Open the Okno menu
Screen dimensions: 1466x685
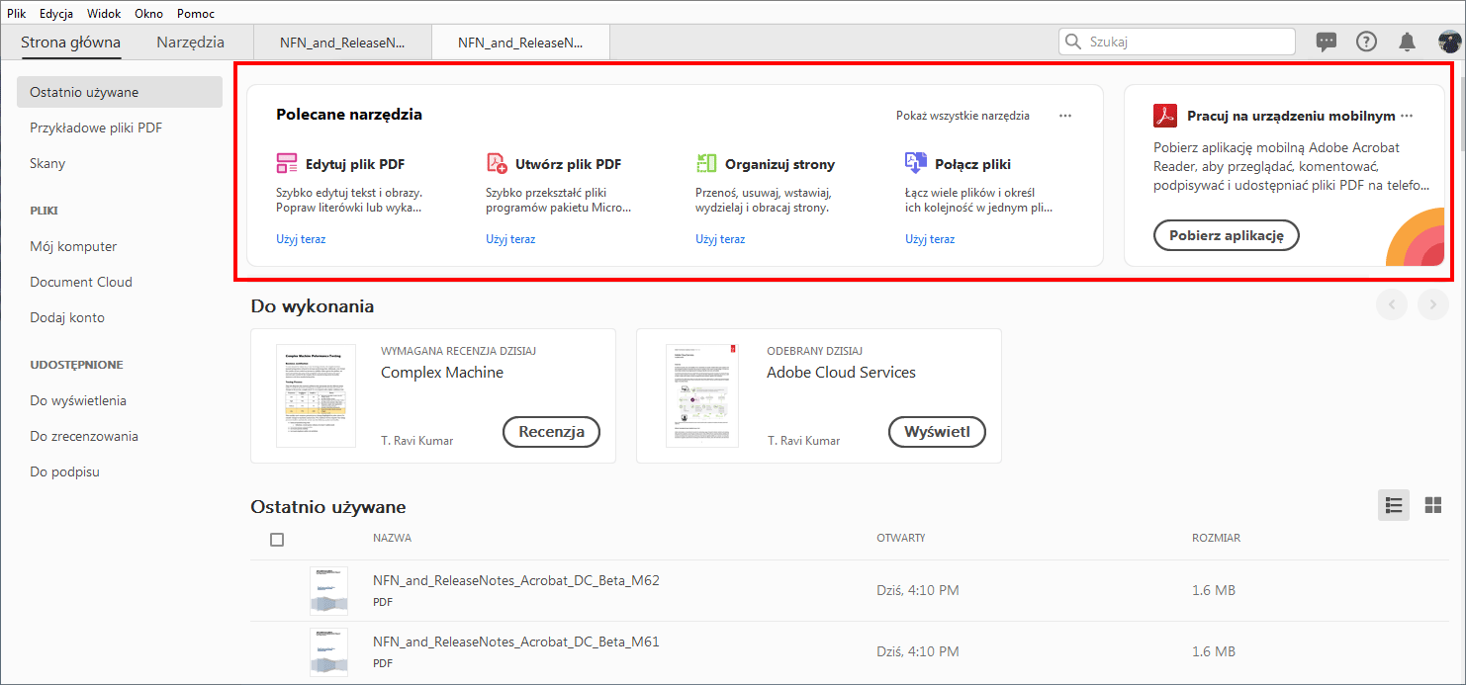[148, 14]
